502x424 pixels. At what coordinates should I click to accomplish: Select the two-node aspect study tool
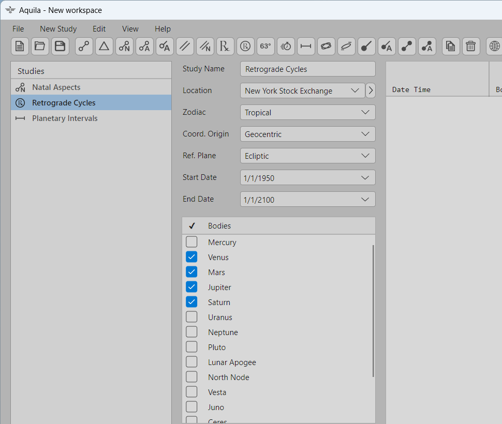click(x=84, y=47)
